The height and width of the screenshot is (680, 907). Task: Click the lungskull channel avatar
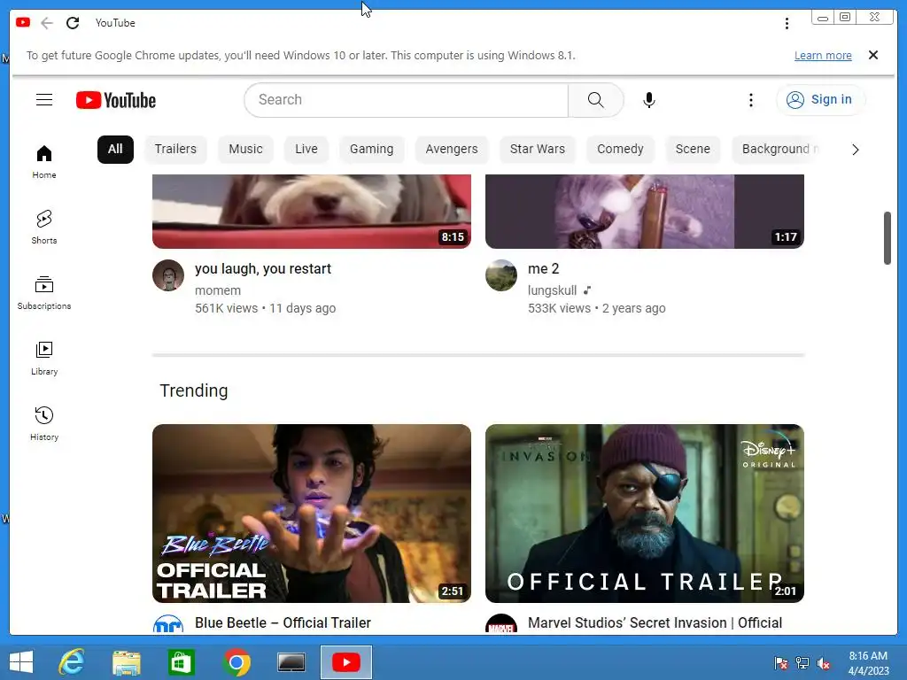click(x=501, y=275)
